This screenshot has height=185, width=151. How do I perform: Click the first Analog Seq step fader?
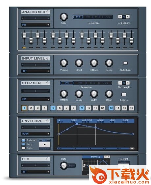24,35
